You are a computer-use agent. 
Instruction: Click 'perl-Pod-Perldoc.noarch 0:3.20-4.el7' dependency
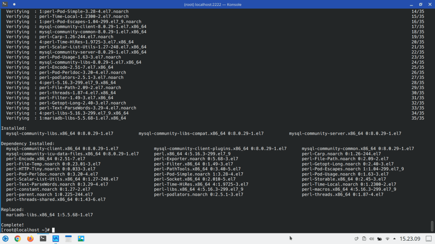pyautogui.click(x=52, y=174)
